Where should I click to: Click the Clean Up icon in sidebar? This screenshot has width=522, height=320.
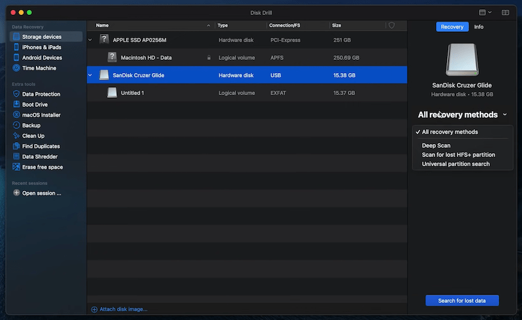(16, 136)
